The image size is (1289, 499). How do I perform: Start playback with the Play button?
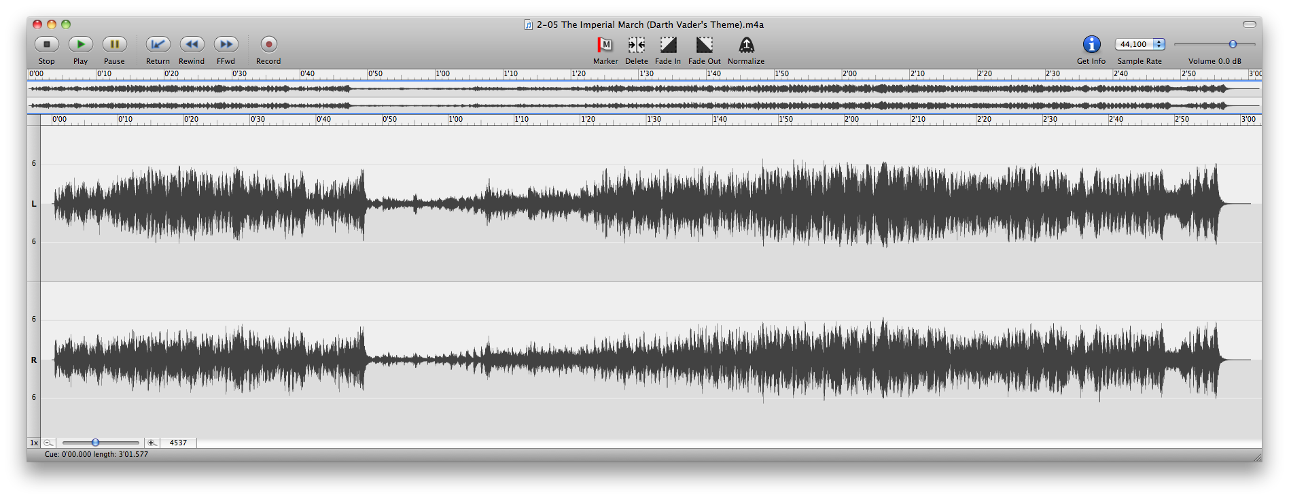[81, 44]
